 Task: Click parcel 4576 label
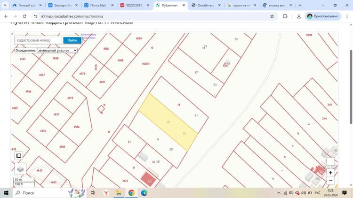(x=43, y=131)
